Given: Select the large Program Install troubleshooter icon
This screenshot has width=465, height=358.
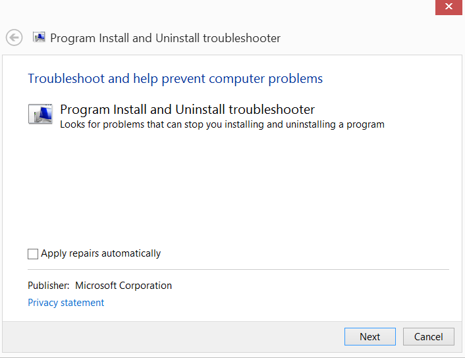Looking at the screenshot, I should tap(40, 115).
